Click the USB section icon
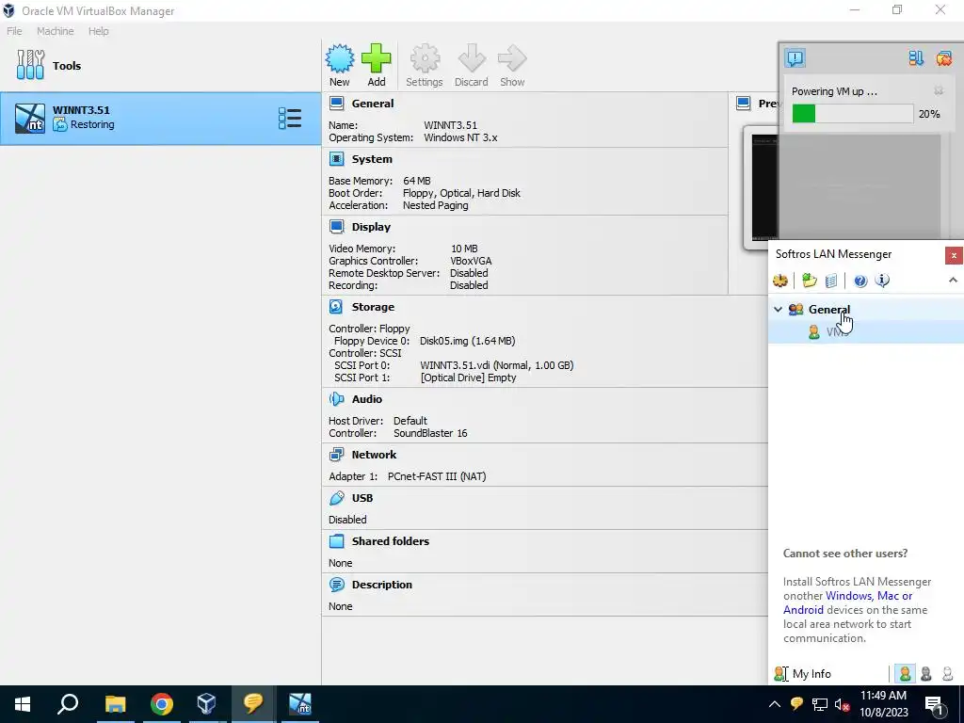964x723 pixels. click(337, 497)
